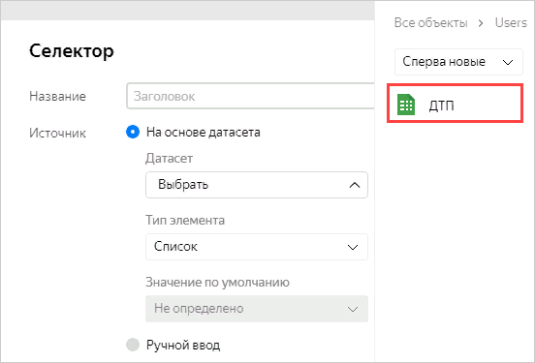Open the Список element type dropdown
The width and height of the screenshot is (535, 363).
point(257,247)
